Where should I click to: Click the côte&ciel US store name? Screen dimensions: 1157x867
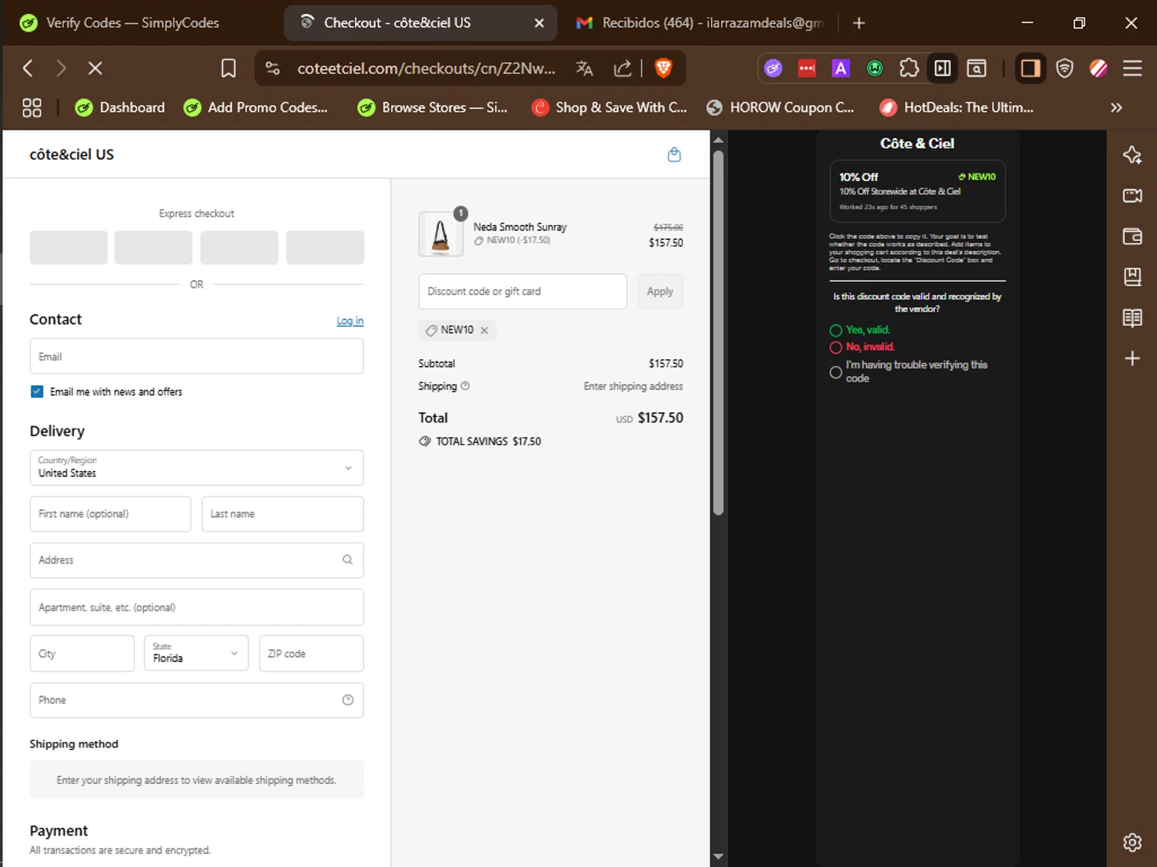[x=72, y=154]
